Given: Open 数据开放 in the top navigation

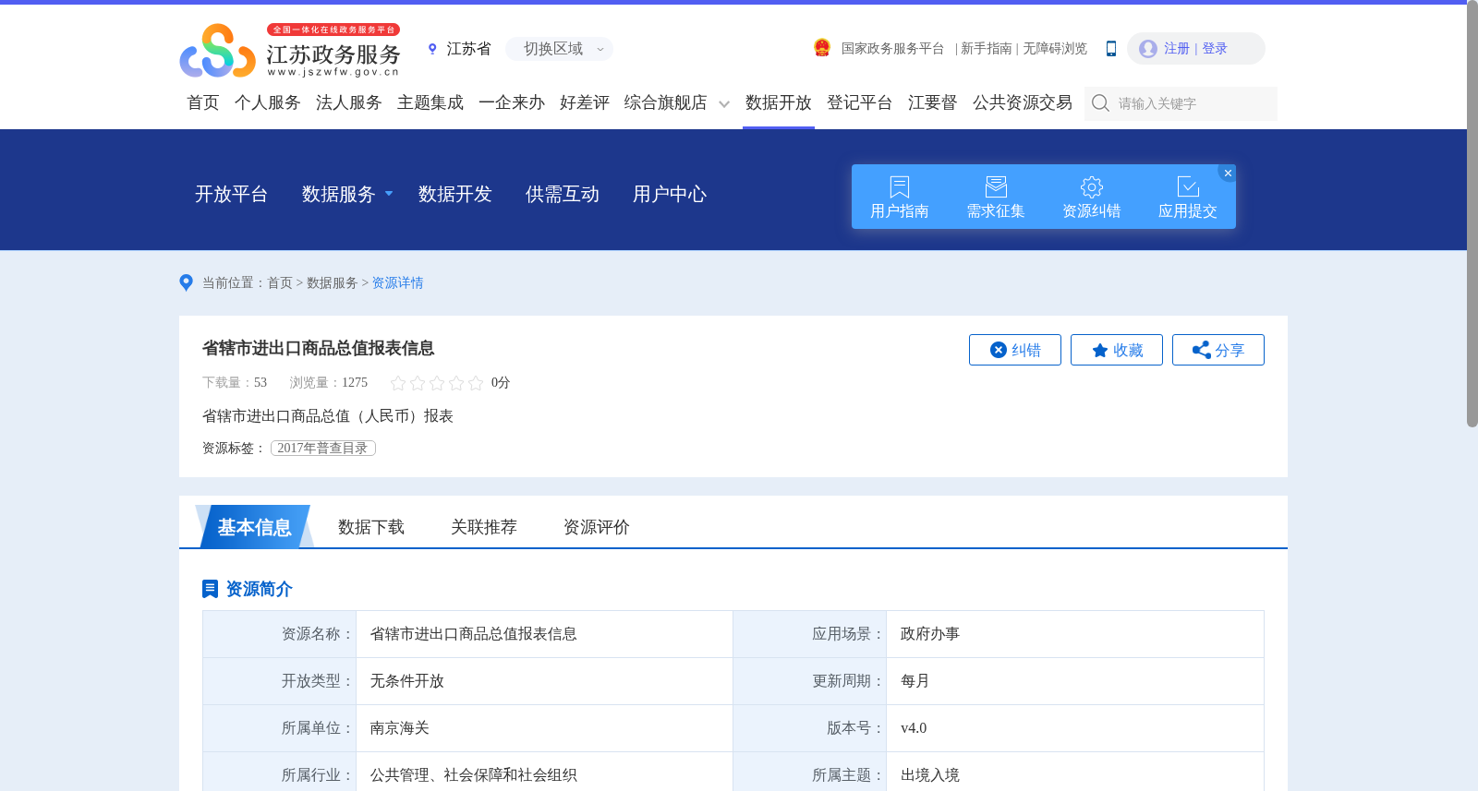Looking at the screenshot, I should pos(779,102).
